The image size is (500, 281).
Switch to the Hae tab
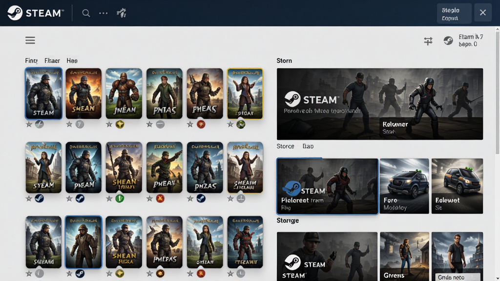click(x=72, y=60)
